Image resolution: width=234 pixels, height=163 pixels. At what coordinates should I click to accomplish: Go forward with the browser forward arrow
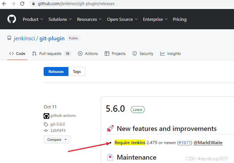click(x=13, y=4)
